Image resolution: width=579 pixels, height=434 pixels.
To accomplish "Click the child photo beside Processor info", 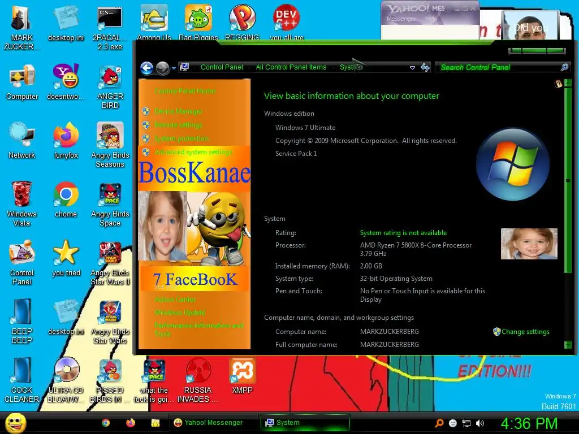I will click(x=529, y=244).
